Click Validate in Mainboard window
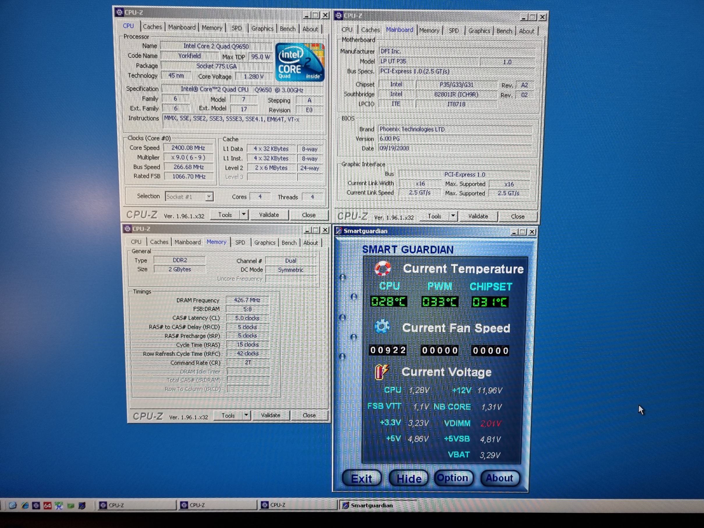 click(x=478, y=217)
